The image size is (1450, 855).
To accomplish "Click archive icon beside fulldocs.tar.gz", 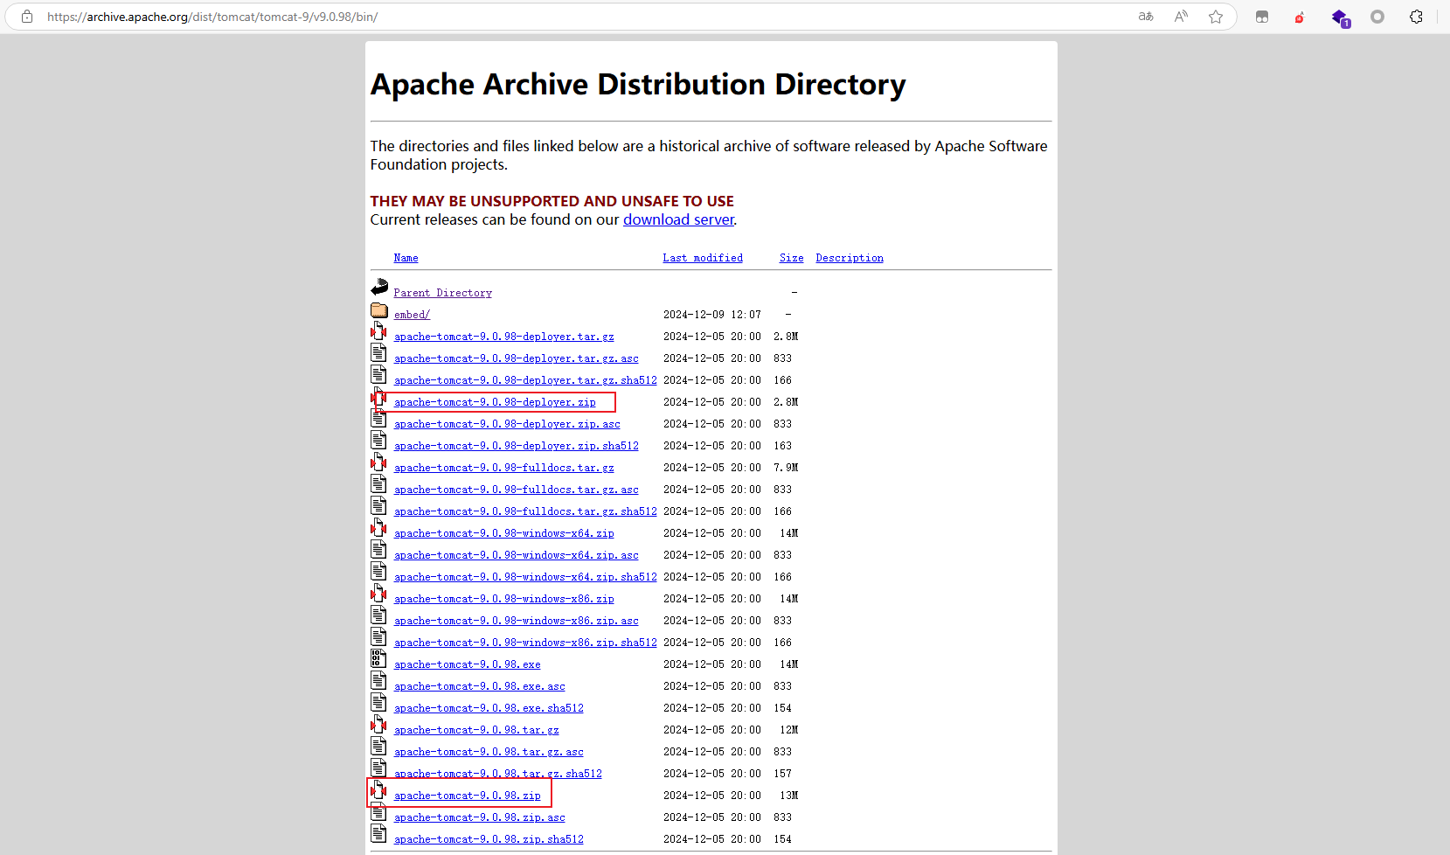I will click(379, 462).
